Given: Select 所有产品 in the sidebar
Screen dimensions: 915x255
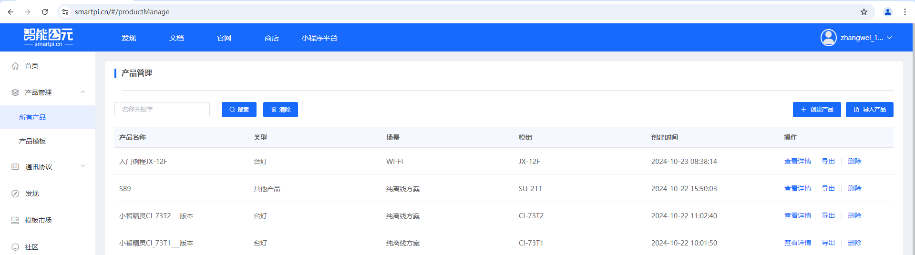Looking at the screenshot, I should tap(48, 117).
